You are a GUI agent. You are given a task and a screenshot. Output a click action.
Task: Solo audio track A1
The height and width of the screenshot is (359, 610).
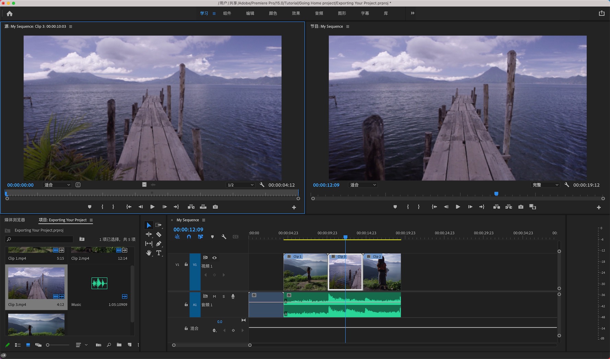[224, 296]
